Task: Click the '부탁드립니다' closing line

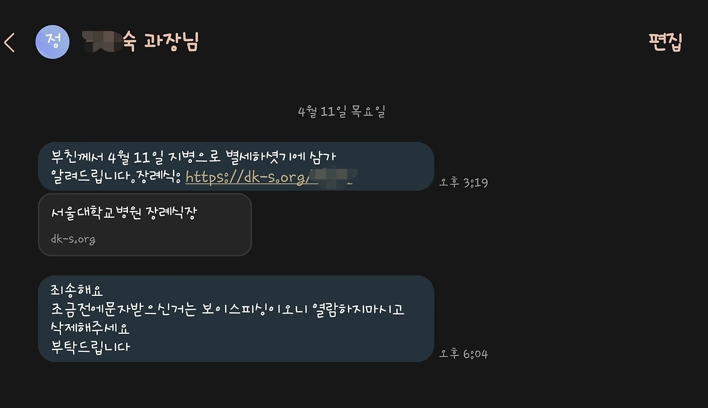Action: pos(90,347)
